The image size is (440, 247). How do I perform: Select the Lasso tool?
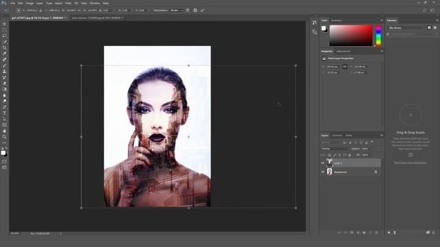click(4, 36)
